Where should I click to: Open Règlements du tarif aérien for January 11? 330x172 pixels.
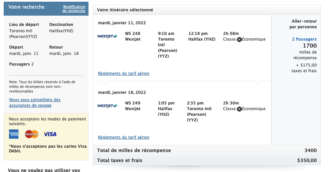pos(124,74)
